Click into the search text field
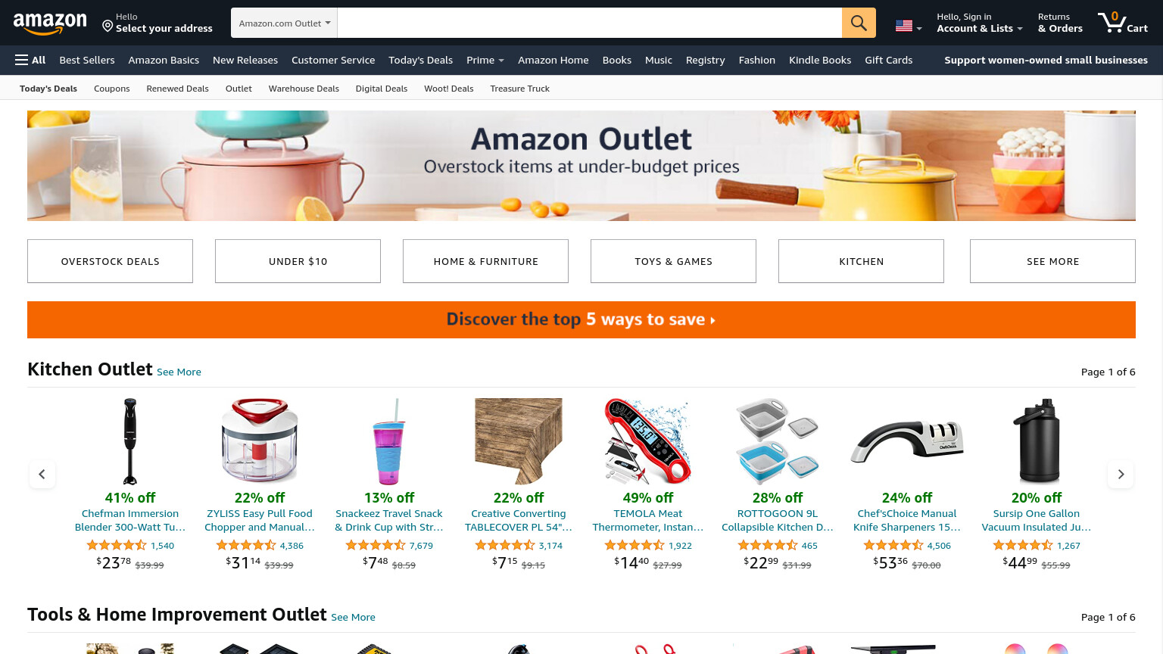This screenshot has width=1163, height=654. (x=589, y=23)
